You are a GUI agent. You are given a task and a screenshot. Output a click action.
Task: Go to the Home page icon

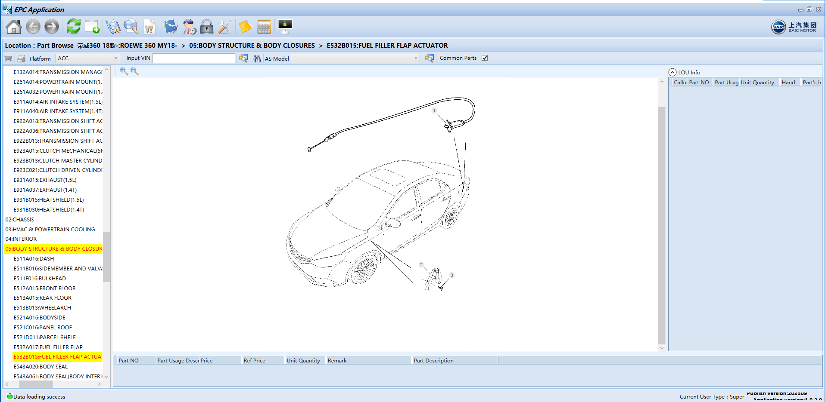[x=14, y=27]
